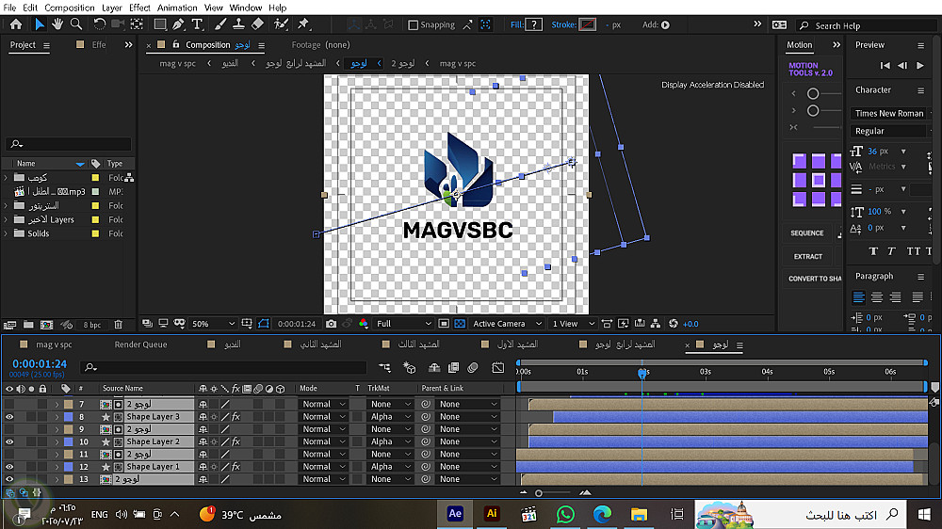Select the Rotation tool

100,24
